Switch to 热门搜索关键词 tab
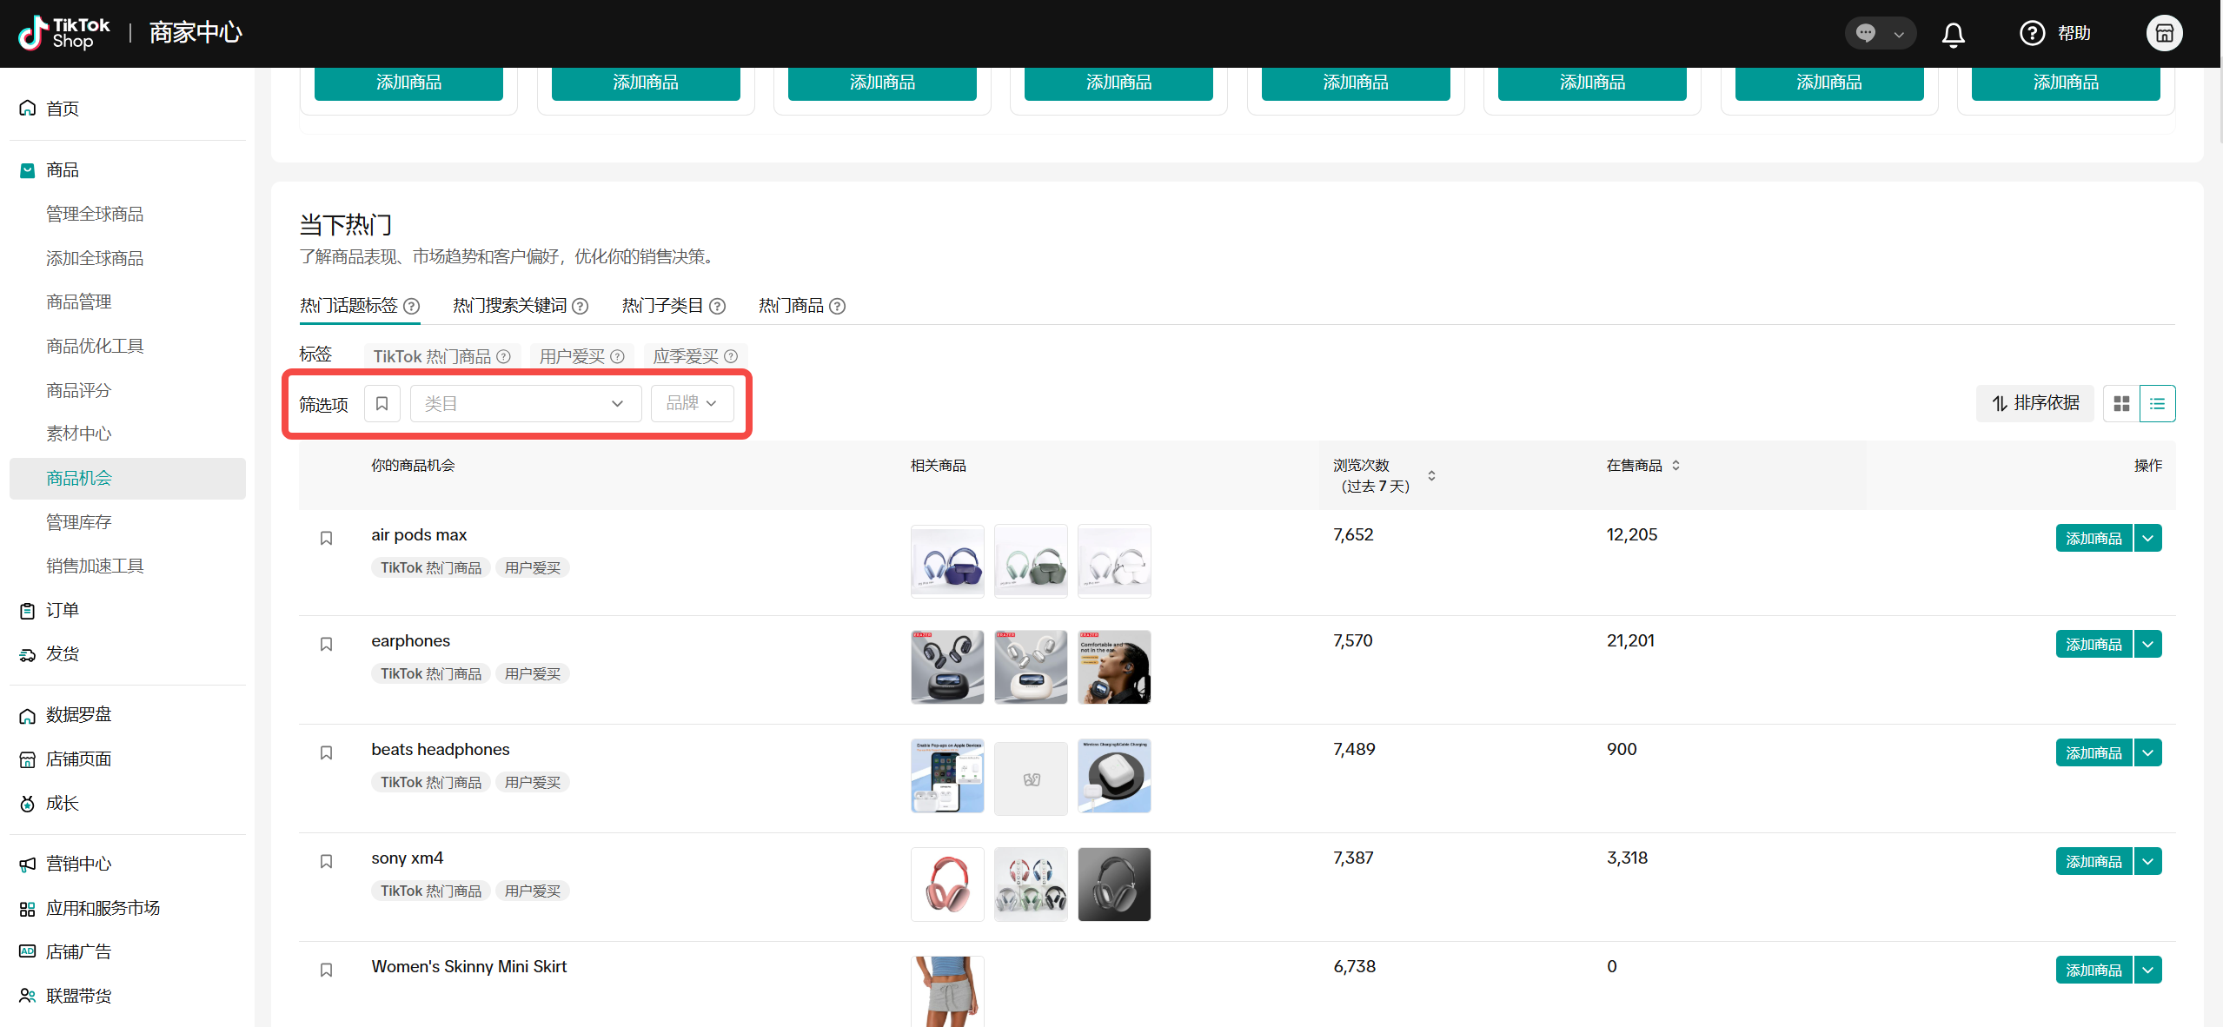The width and height of the screenshot is (2223, 1027). [510, 306]
